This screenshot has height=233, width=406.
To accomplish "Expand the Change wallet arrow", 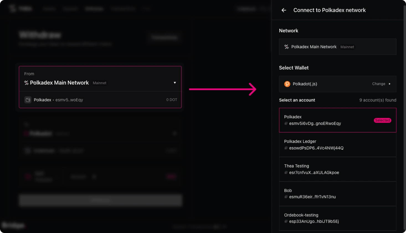I will (389, 84).
